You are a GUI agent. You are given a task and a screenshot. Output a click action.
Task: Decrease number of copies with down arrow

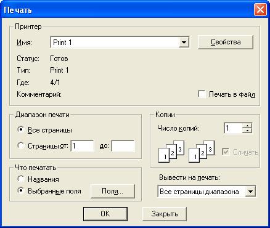coord(247,131)
